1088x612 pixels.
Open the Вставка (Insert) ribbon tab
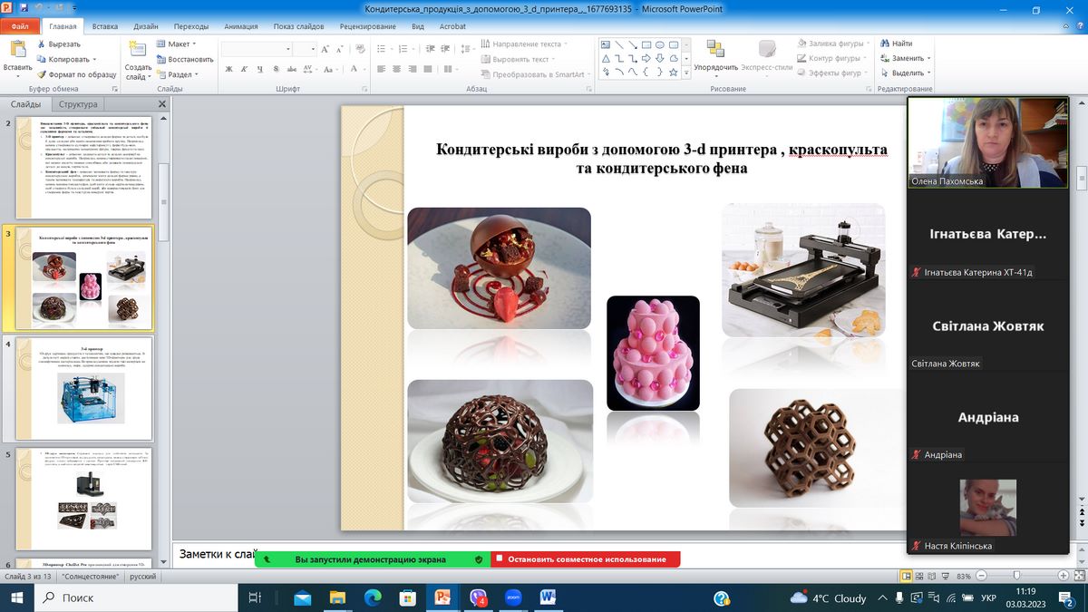[104, 26]
